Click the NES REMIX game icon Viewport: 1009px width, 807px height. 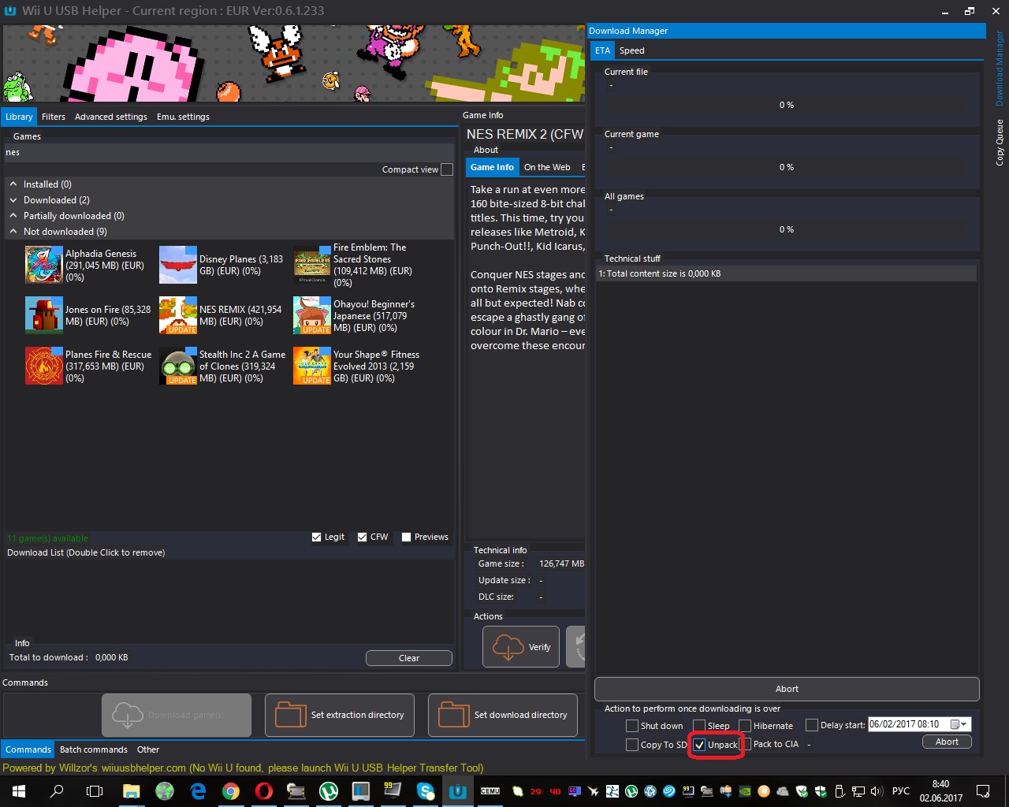pos(178,315)
